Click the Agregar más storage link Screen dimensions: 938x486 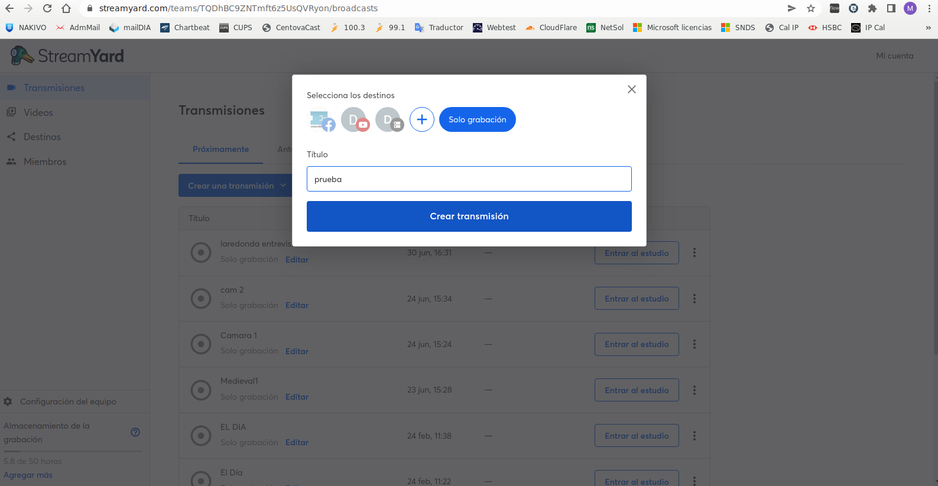coord(28,475)
